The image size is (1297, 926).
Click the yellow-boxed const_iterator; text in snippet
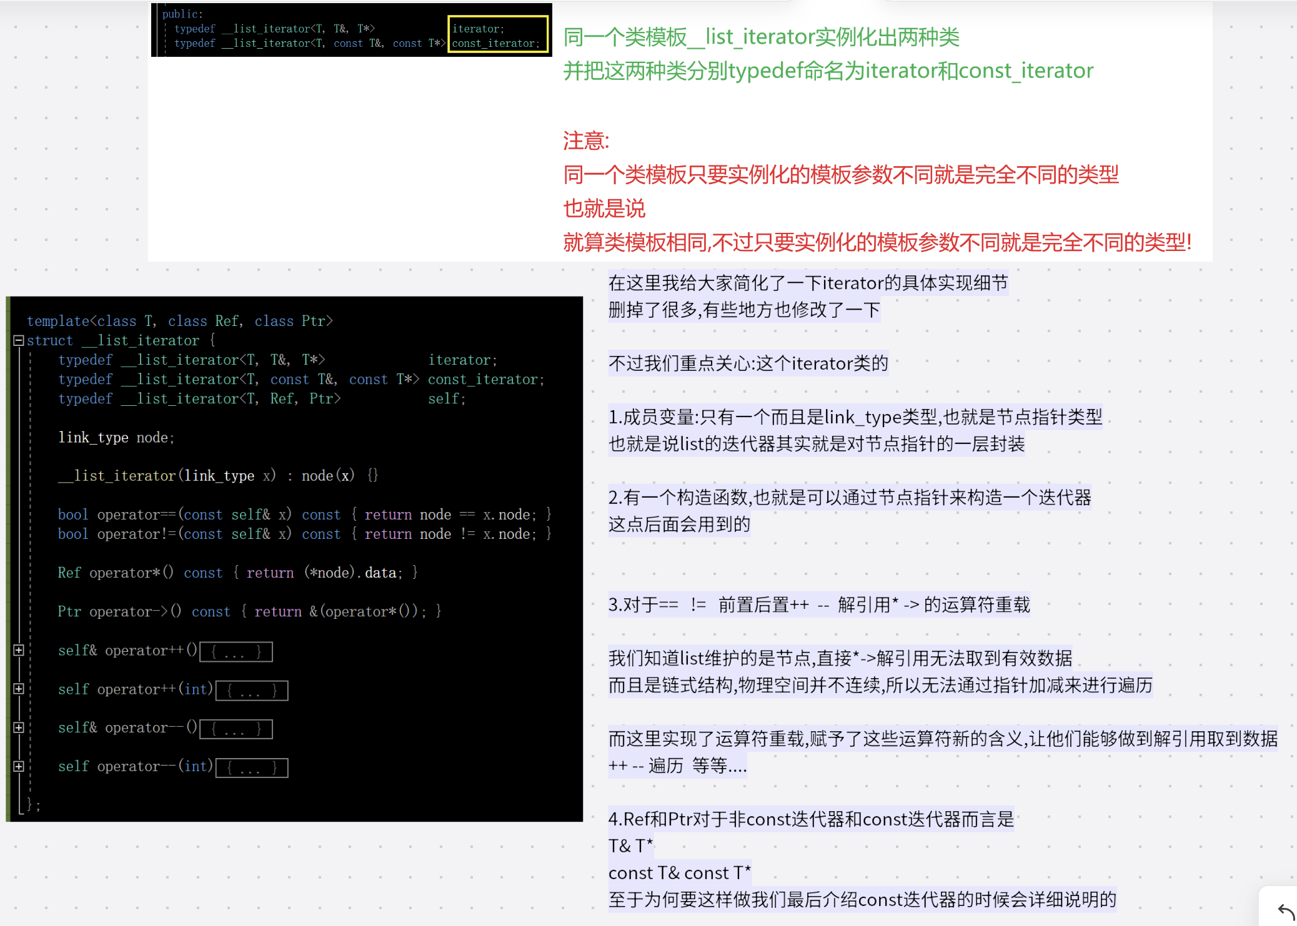pos(495,43)
